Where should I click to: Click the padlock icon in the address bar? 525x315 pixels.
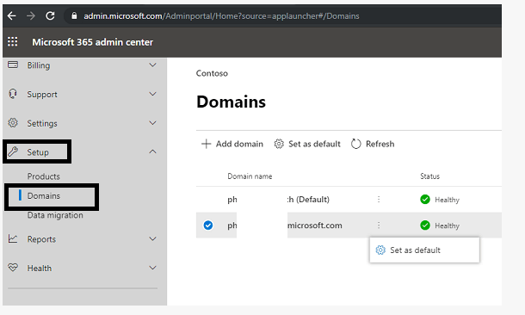(x=74, y=15)
